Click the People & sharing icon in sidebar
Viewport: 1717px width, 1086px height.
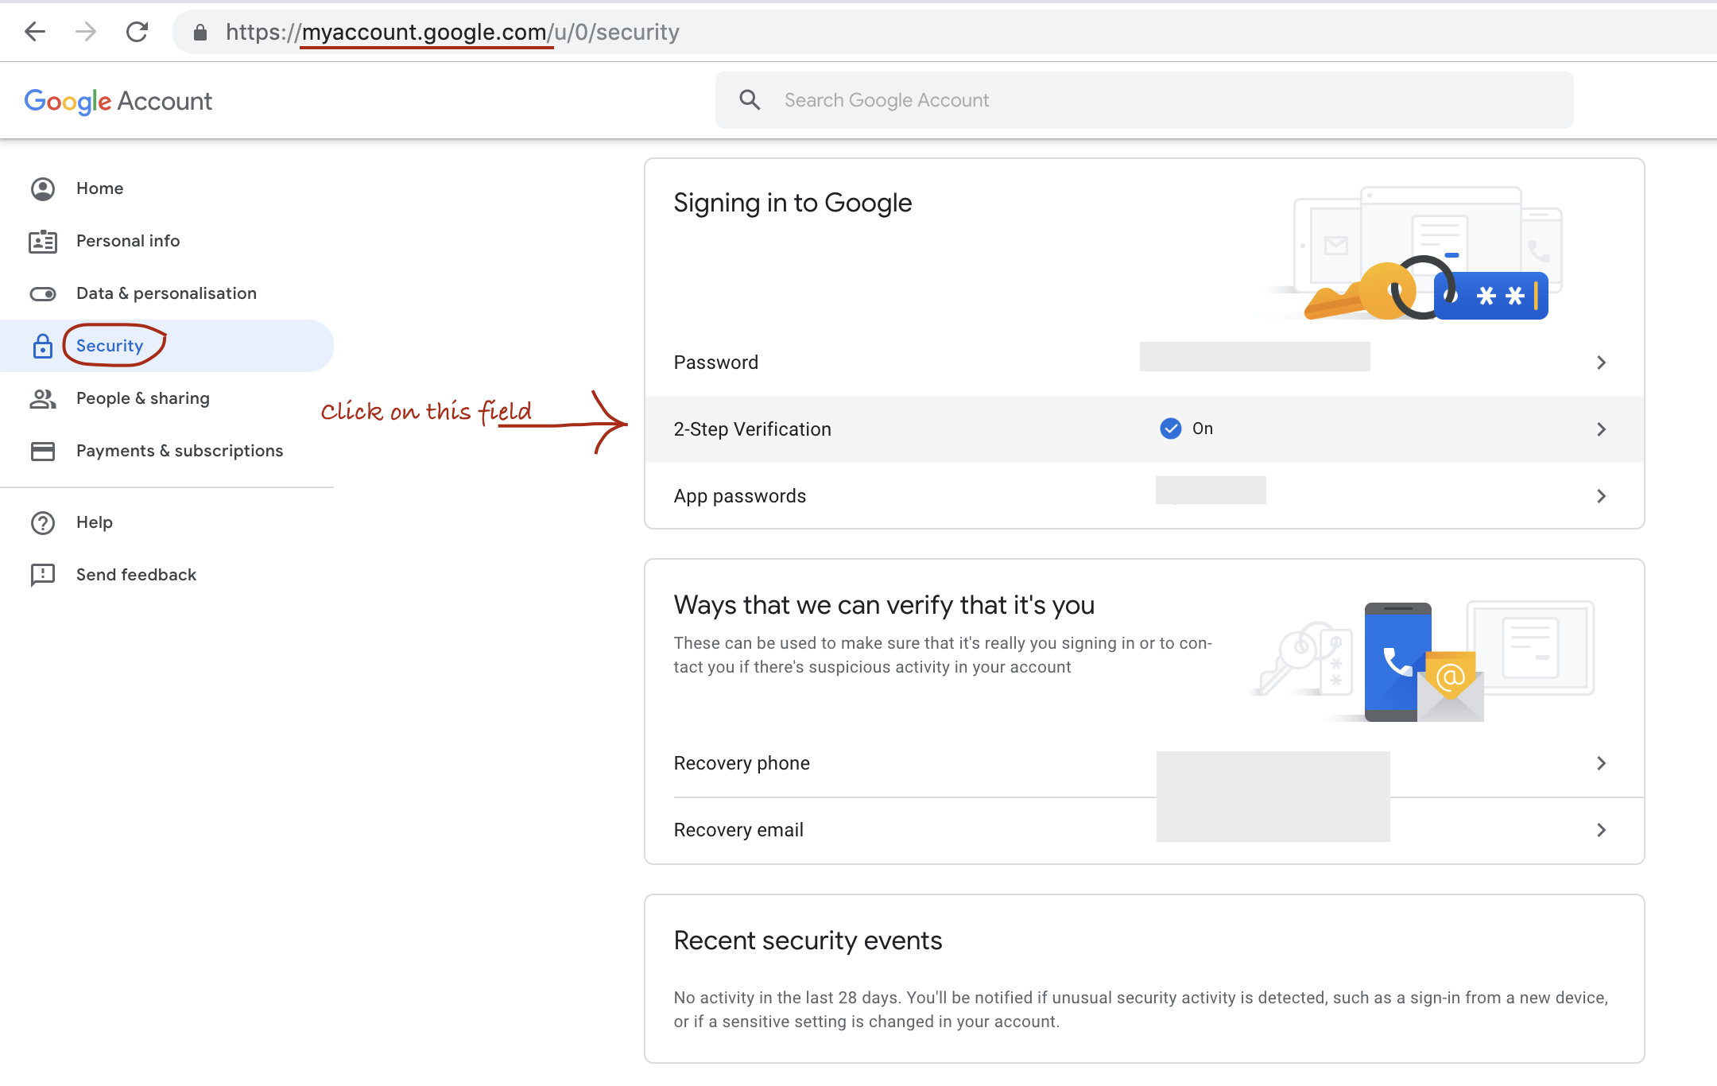[42, 397]
